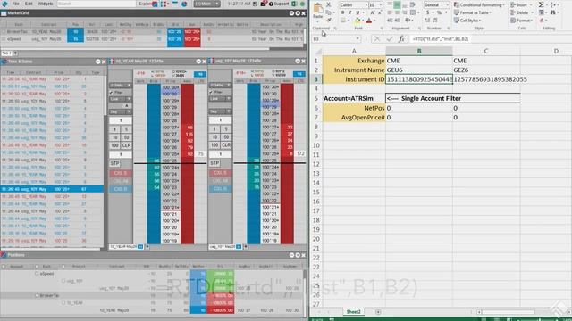
Task: Cancel formula entry with X icon
Action: [377, 38]
